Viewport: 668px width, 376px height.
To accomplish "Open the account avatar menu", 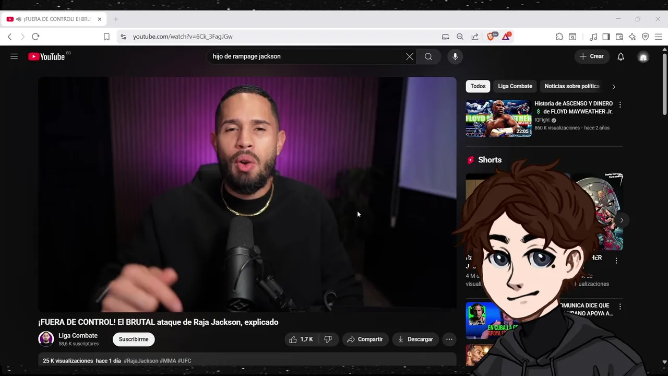I will pyautogui.click(x=643, y=57).
